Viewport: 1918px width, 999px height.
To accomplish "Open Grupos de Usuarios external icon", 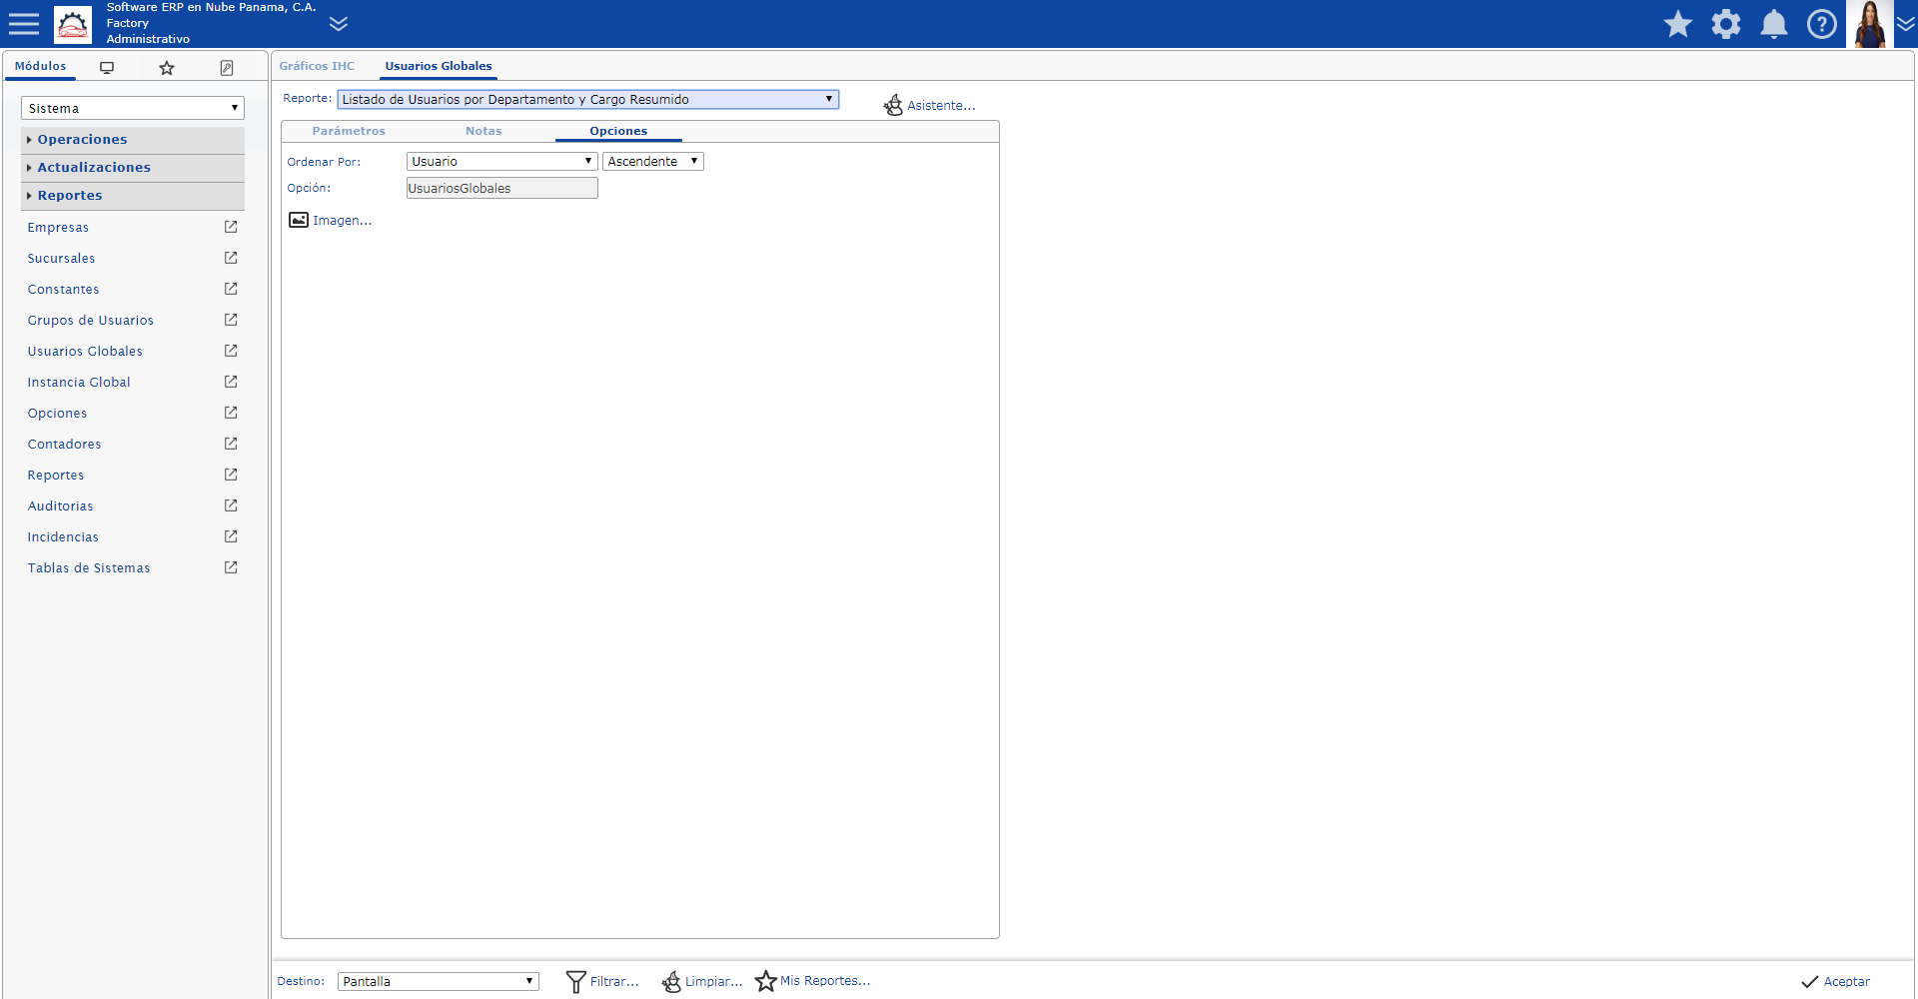I will tap(231, 320).
